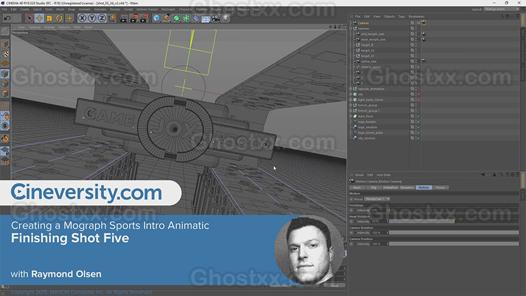Viewport: 526px width, 296px height.
Task: Add a Cube primitive object
Action: tap(157, 18)
